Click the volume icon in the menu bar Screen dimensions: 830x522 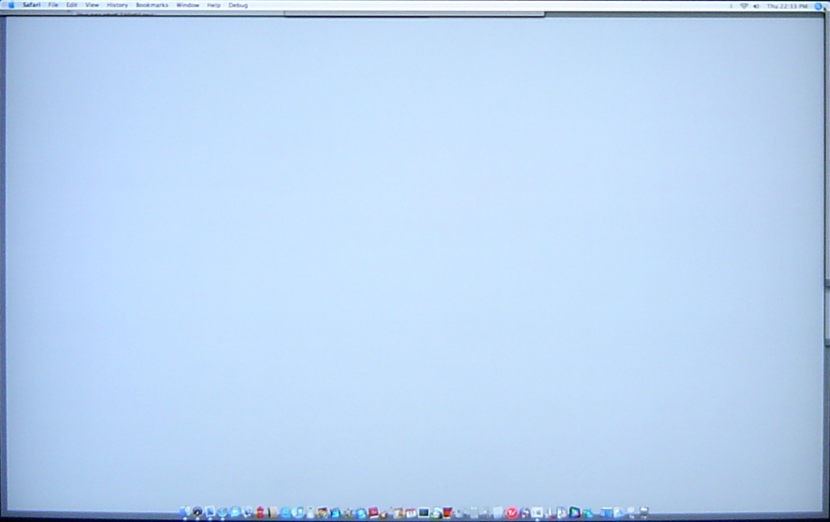754,5
